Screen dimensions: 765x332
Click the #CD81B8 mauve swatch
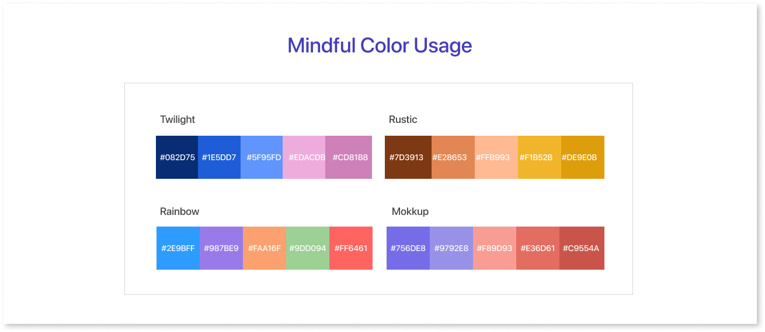(x=349, y=157)
